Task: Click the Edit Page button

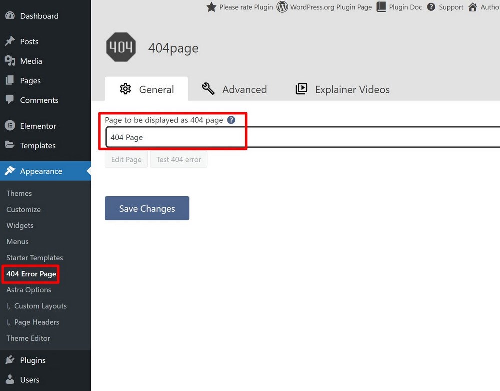Action: (126, 159)
